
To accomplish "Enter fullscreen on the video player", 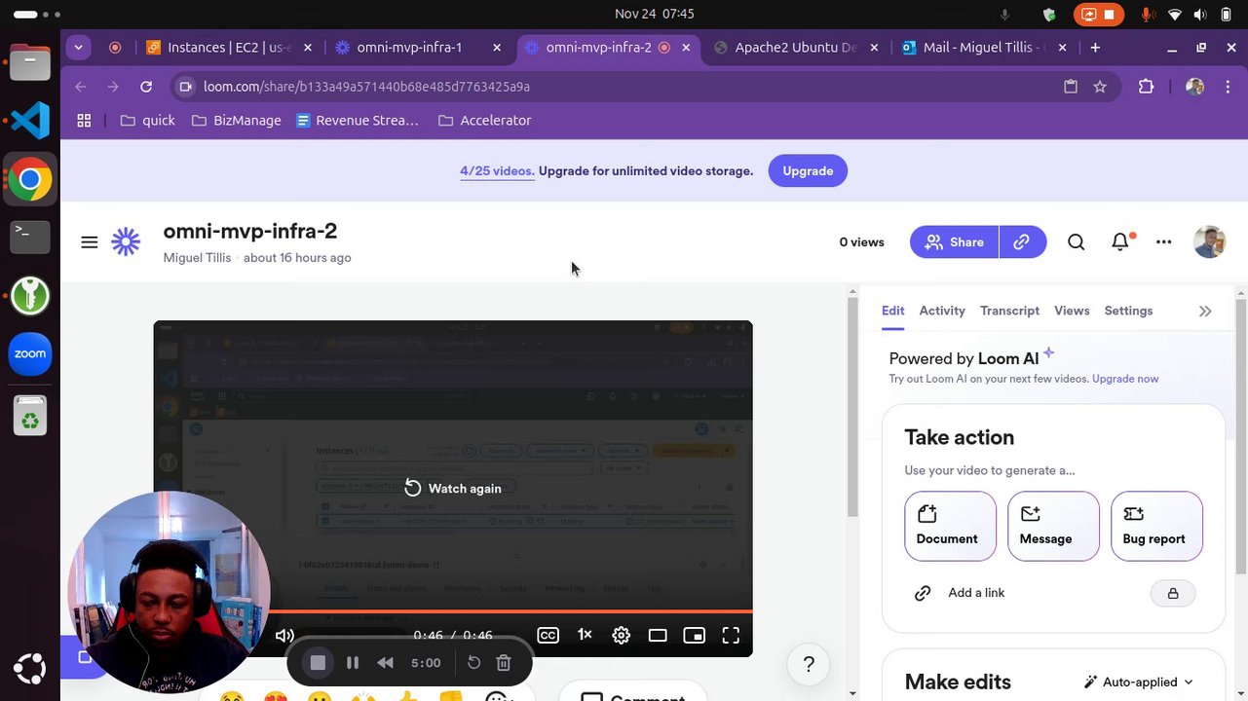I will [x=731, y=636].
